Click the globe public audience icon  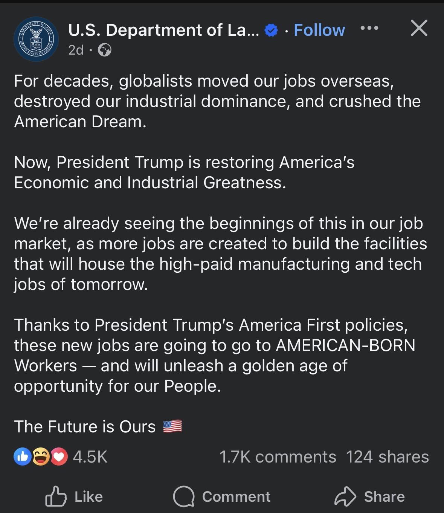pos(104,50)
